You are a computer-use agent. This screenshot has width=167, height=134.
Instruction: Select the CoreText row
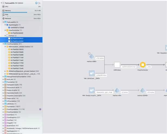[x=21, y=120]
